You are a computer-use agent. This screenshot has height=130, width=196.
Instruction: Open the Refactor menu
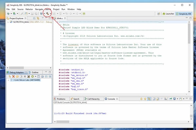pos(29,9)
